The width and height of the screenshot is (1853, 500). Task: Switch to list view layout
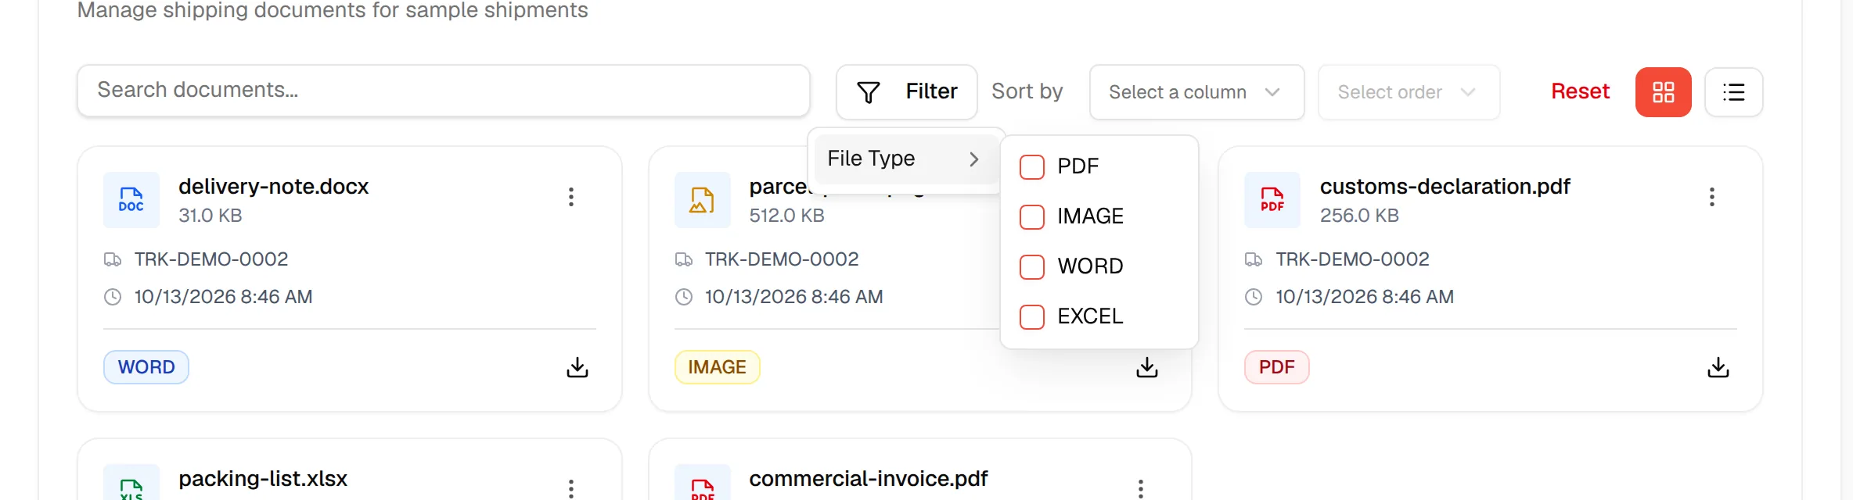[x=1733, y=92]
